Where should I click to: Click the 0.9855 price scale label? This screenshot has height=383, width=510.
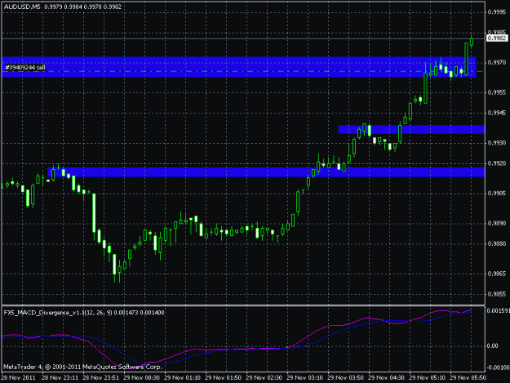coord(497,294)
